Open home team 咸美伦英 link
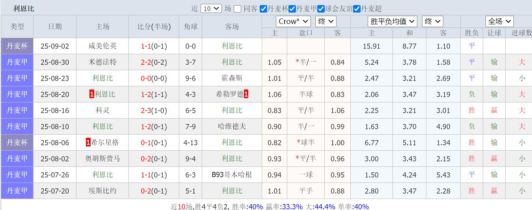The height and width of the screenshot is (210, 532). [x=102, y=46]
